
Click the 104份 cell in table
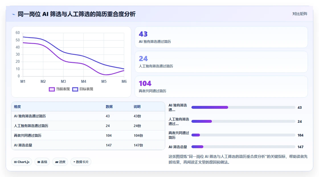(138, 135)
